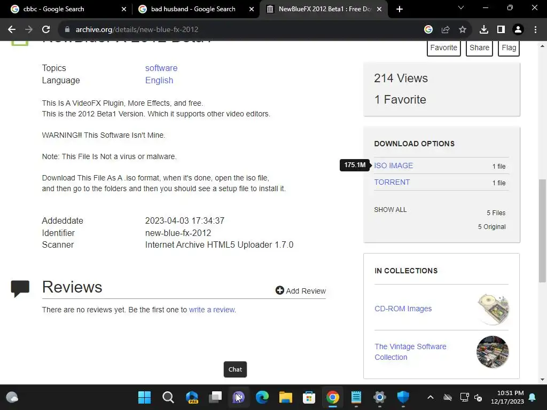This screenshot has width=547, height=410.
Task: Open the software topic link
Action: point(161,68)
